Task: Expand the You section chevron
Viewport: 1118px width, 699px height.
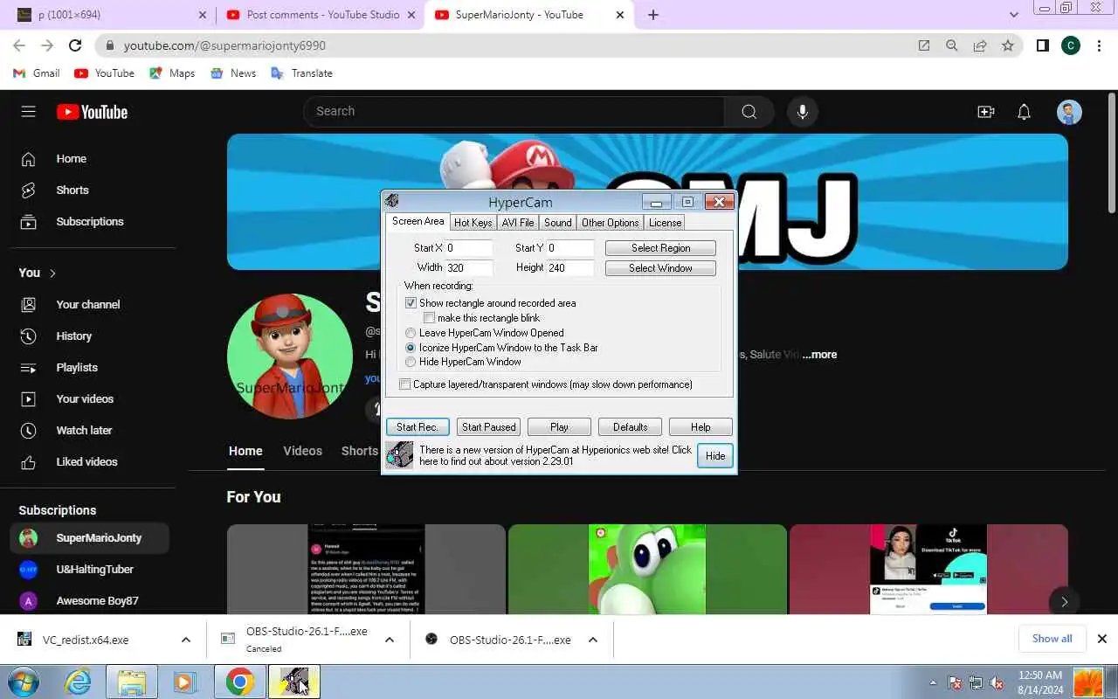Action: (x=52, y=273)
